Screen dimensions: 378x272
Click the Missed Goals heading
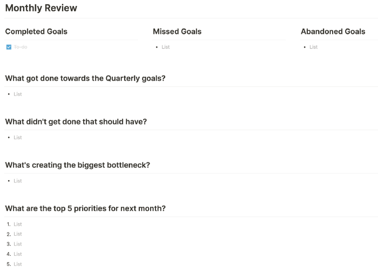[x=177, y=31]
